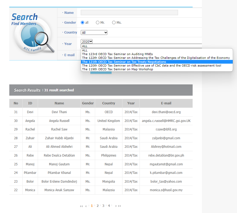Click the Name search input field

(129, 13)
